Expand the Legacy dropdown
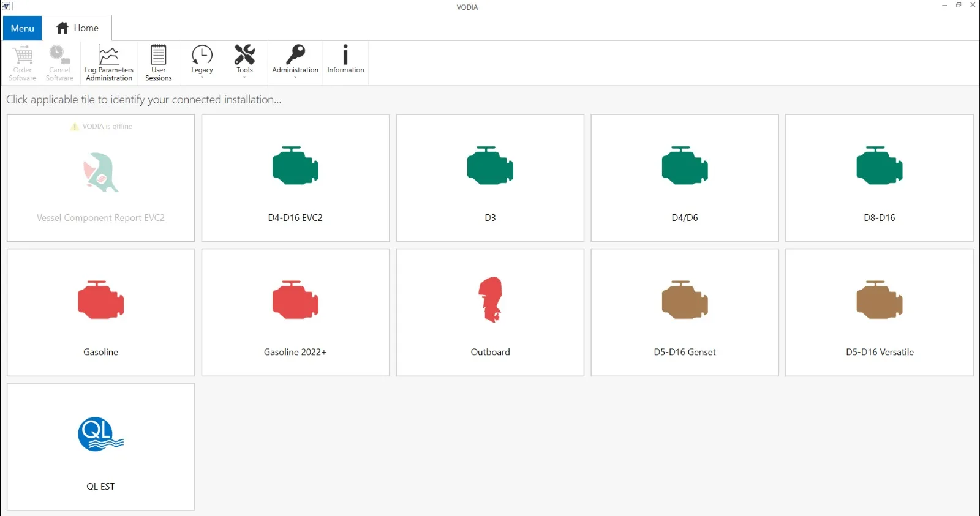980x516 pixels. click(202, 61)
